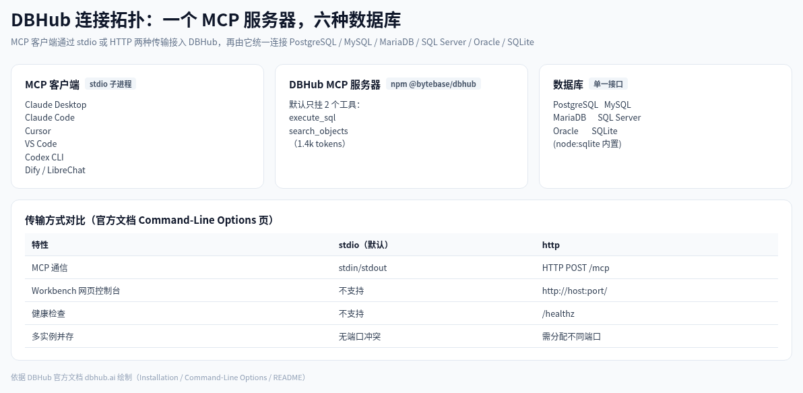This screenshot has width=803, height=393.
Task: Click the (node:sqlite 内置) note
Action: (587, 144)
